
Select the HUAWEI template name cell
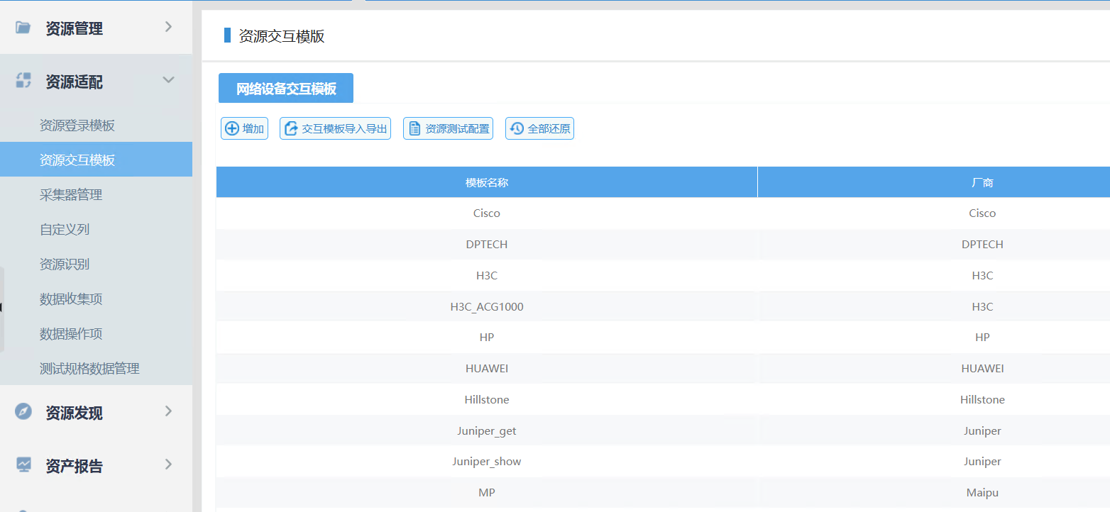click(x=487, y=369)
